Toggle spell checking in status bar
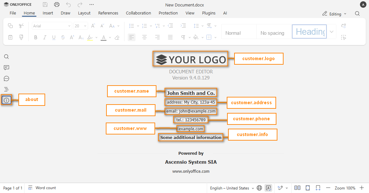Viewport: 369px width, 193px height. click(268, 188)
